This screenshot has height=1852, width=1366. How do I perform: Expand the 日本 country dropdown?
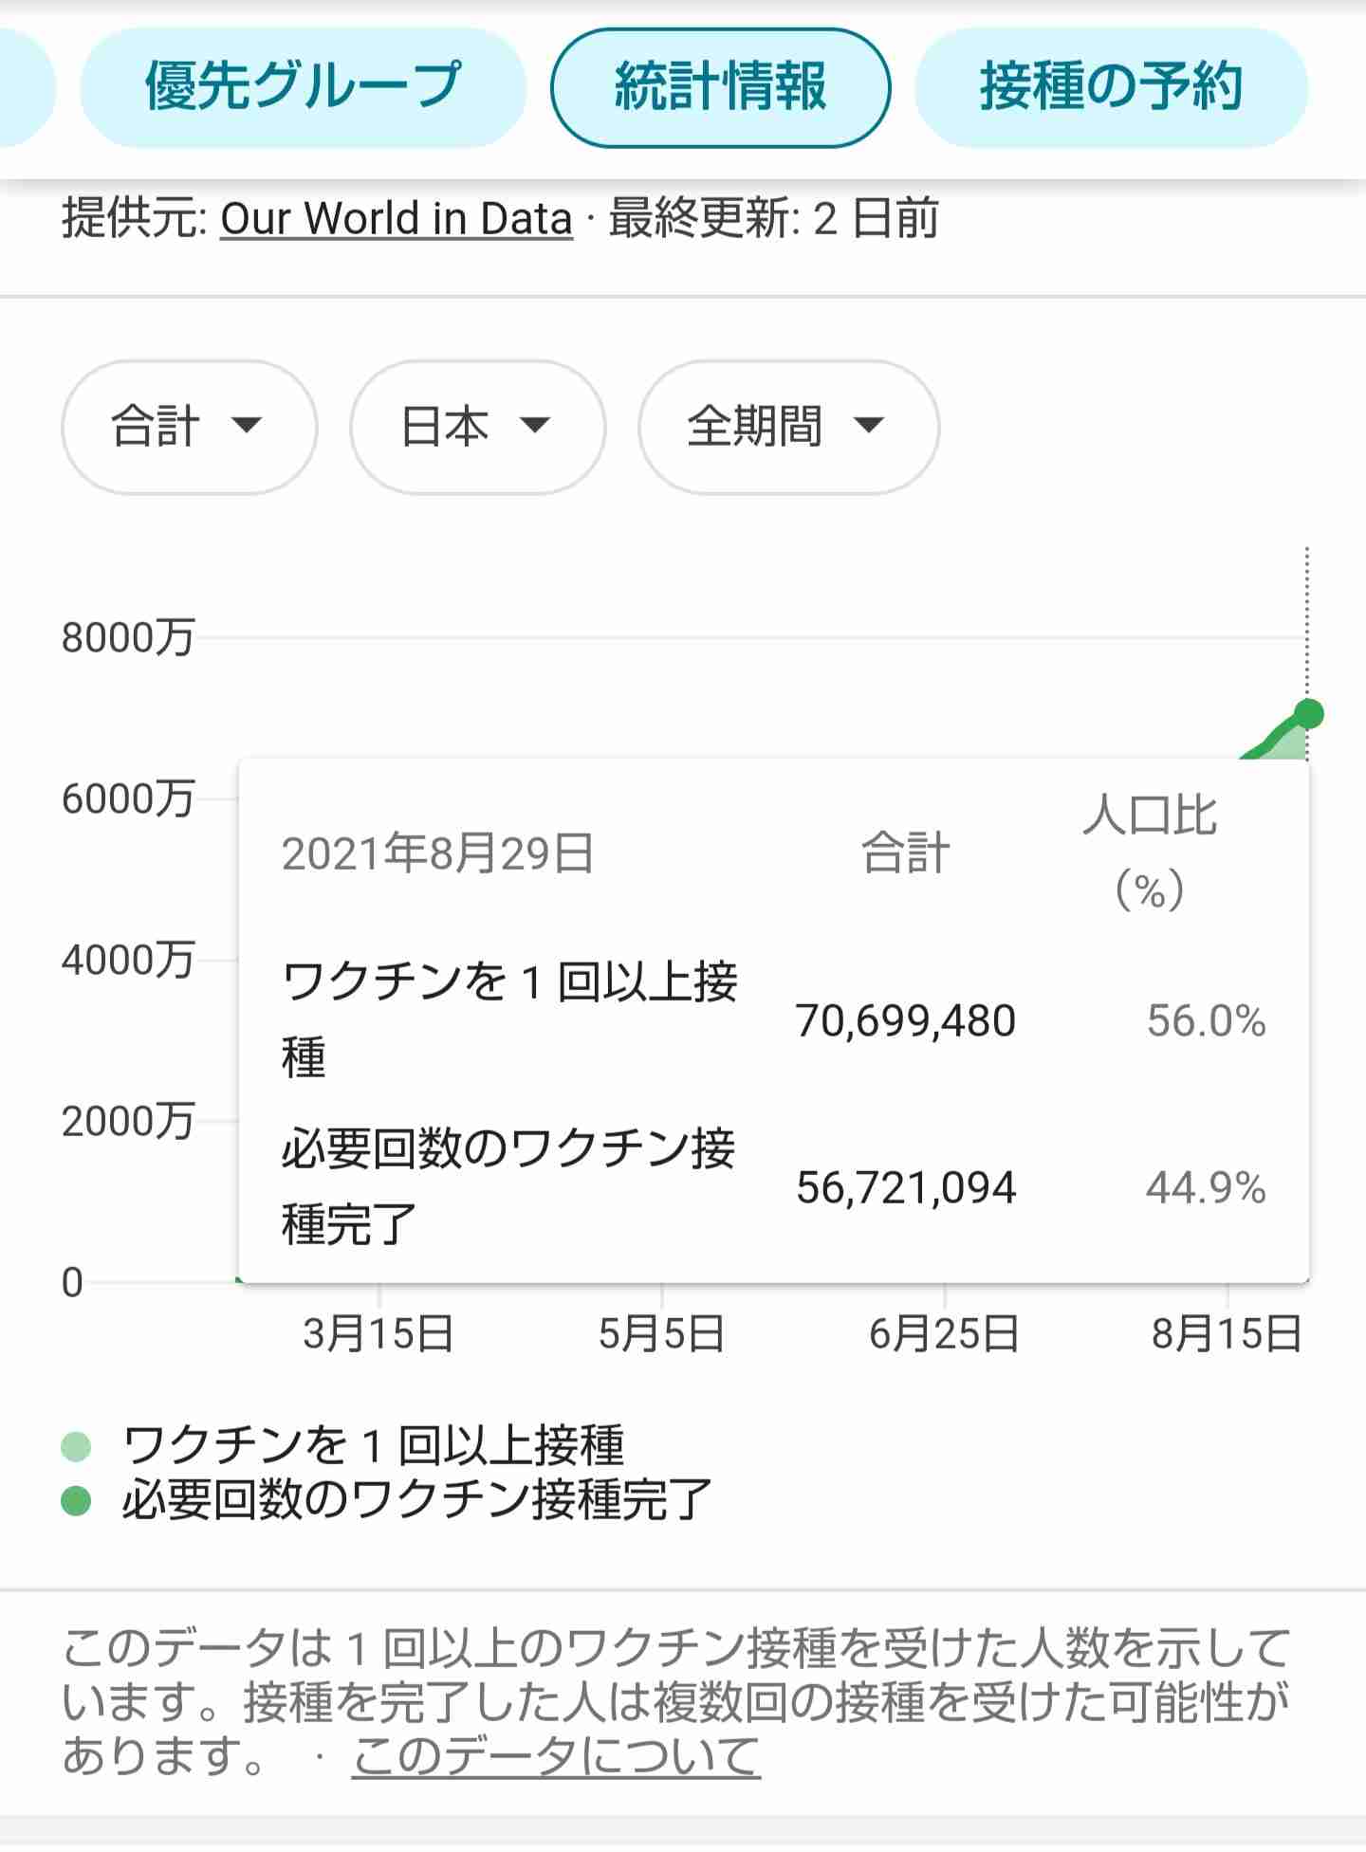point(477,427)
